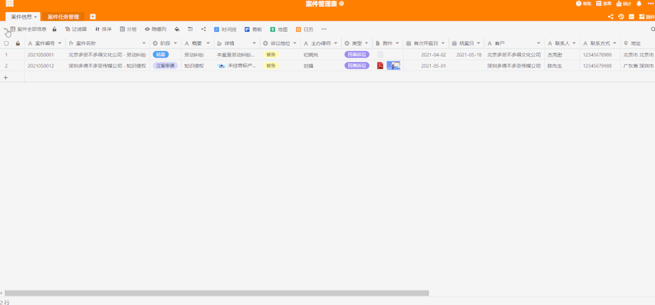The image size is (655, 305).
Task: Open the PDF attachment in row 2
Action: click(380, 66)
